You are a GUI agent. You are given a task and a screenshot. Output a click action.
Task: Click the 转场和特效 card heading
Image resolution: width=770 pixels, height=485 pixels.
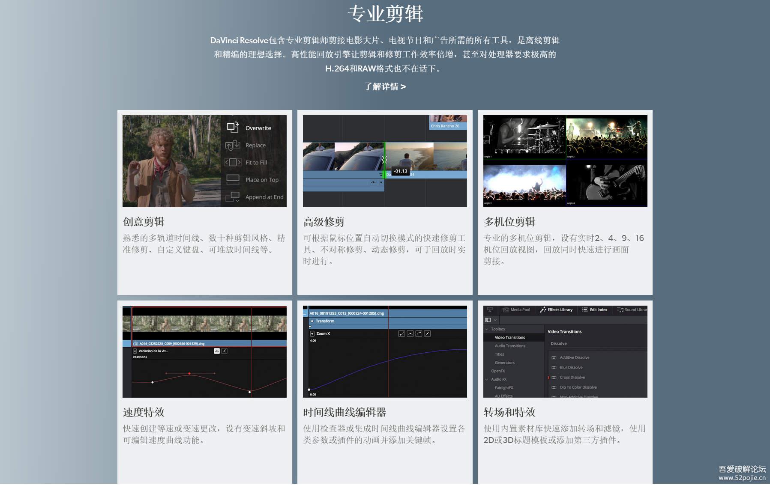pyautogui.click(x=509, y=412)
